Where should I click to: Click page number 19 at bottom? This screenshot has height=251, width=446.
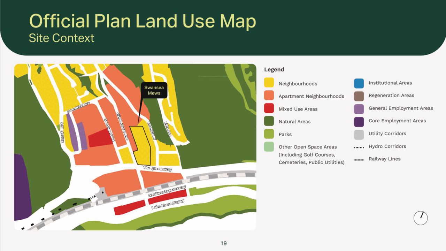tap(223, 243)
